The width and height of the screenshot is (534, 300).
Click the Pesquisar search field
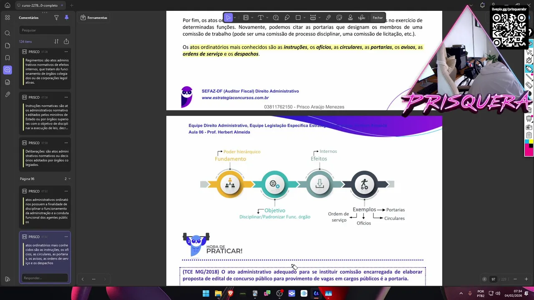point(45,30)
